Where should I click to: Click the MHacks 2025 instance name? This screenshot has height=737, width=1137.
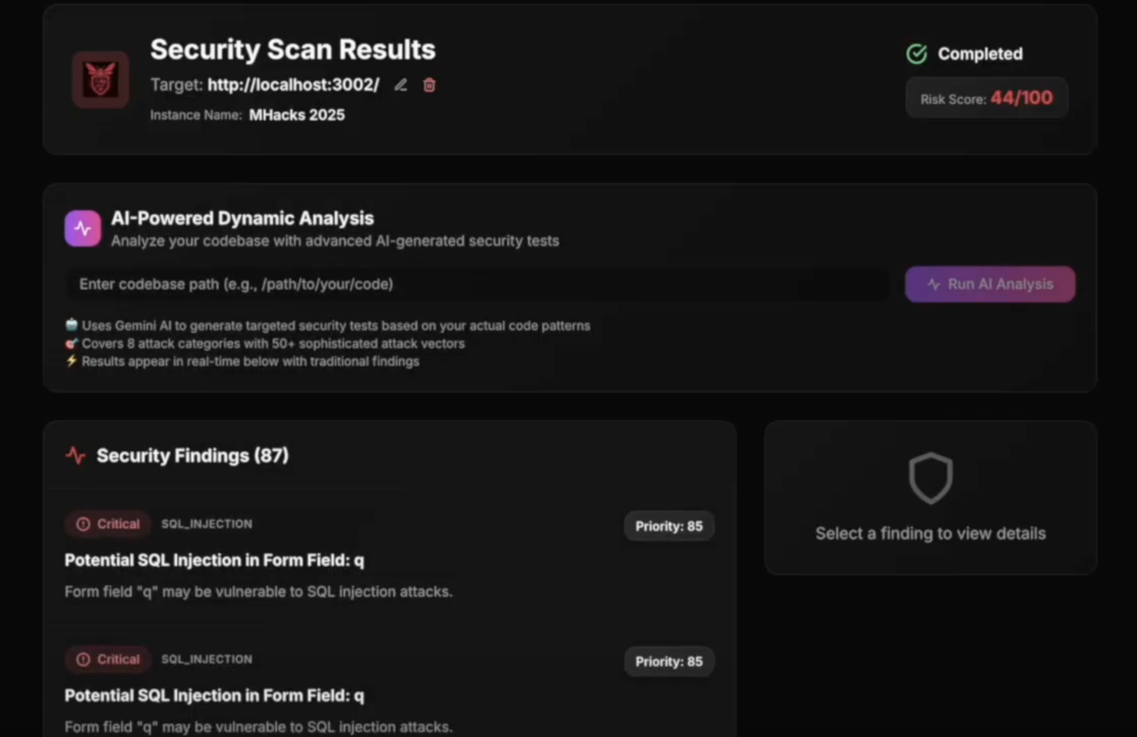pos(297,115)
